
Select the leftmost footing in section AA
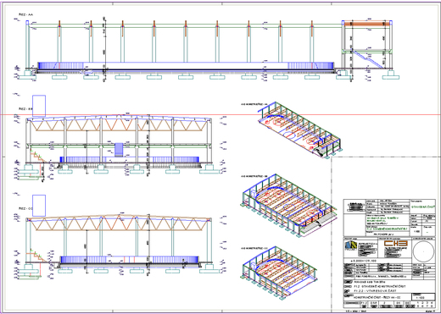[x=28, y=74]
